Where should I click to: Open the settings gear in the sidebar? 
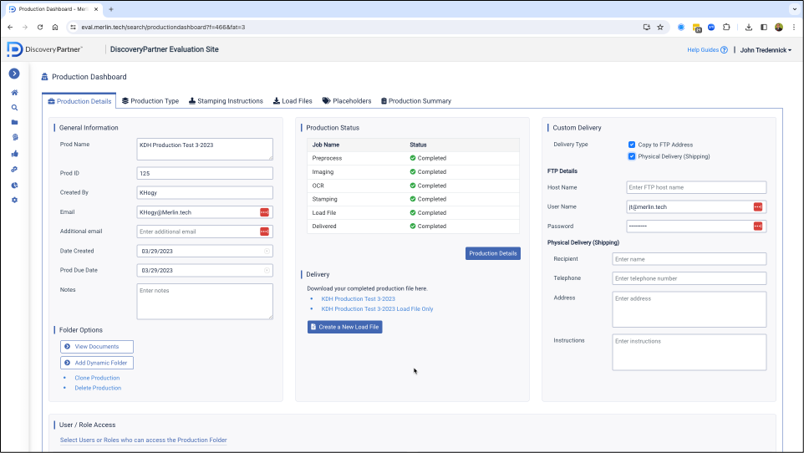tap(14, 200)
